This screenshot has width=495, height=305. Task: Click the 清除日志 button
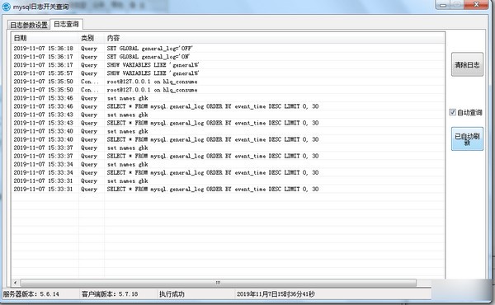[x=467, y=64]
